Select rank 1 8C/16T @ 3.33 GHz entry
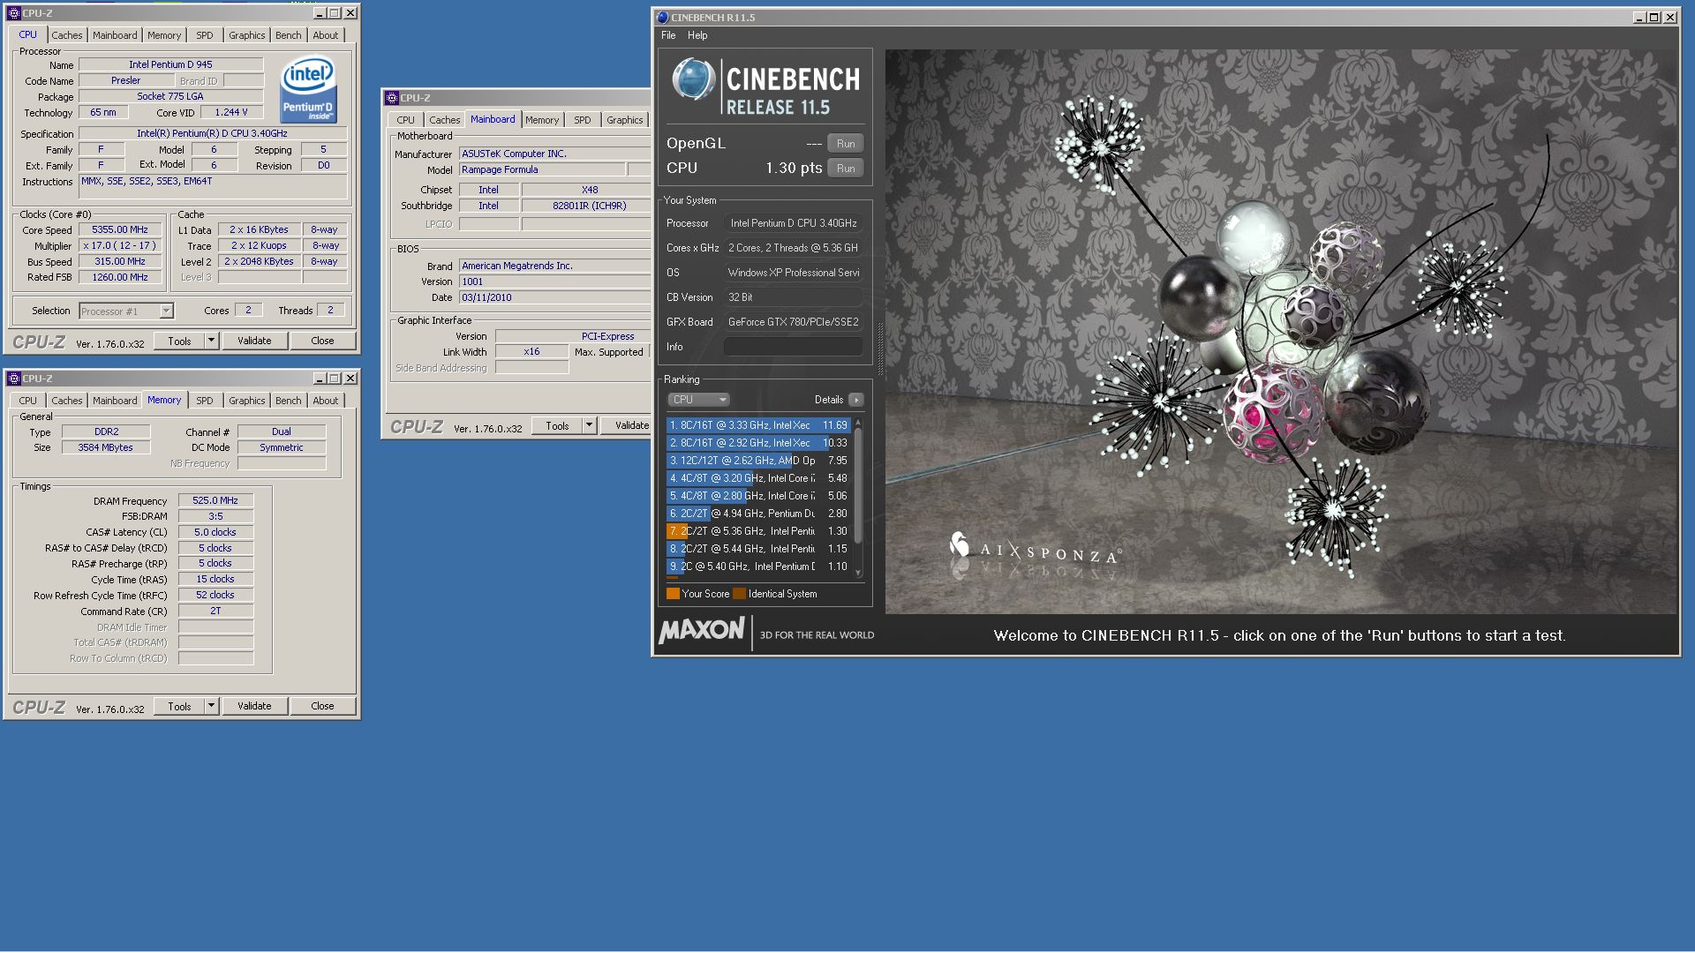The image size is (1695, 953). (x=758, y=425)
